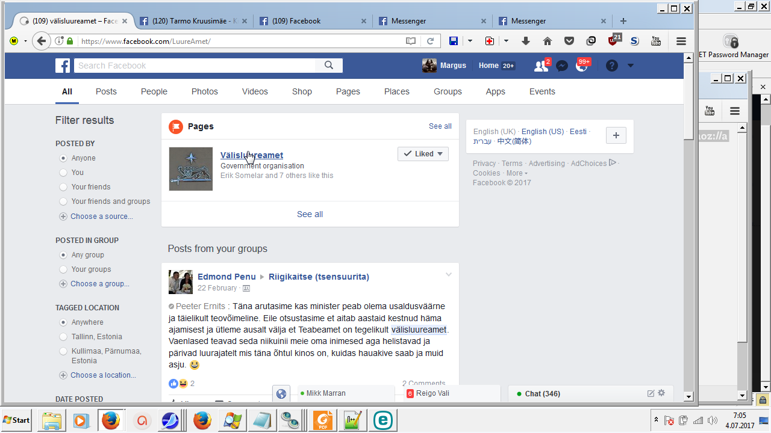Open new browser tab plus button
The image size is (771, 433).
pos(623,20)
